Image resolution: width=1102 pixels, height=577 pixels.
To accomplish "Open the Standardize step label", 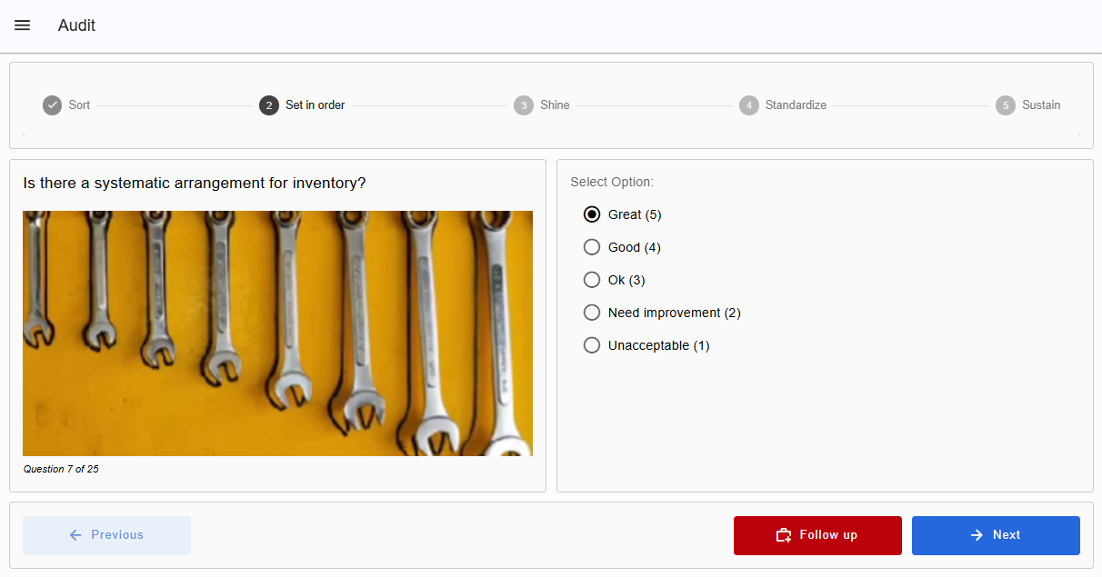I will pyautogui.click(x=796, y=105).
